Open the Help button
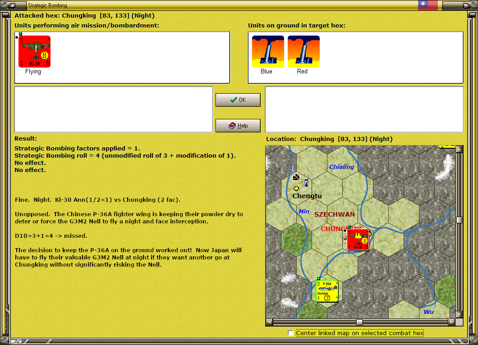 (238, 126)
